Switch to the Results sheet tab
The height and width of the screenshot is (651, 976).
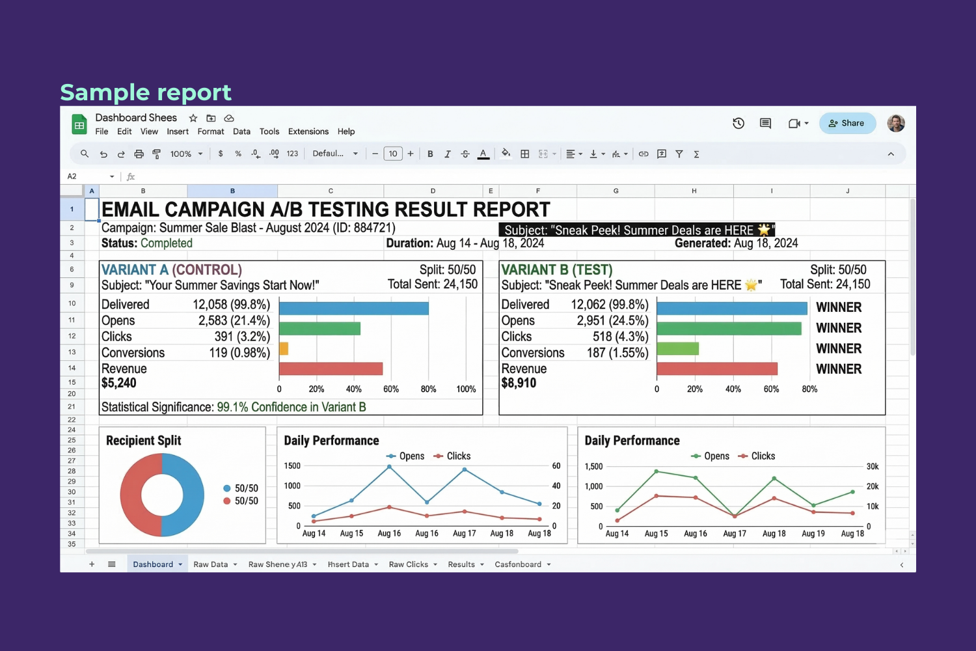pos(461,564)
